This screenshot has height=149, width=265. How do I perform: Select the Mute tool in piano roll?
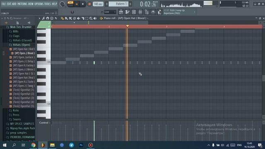point(79,18)
